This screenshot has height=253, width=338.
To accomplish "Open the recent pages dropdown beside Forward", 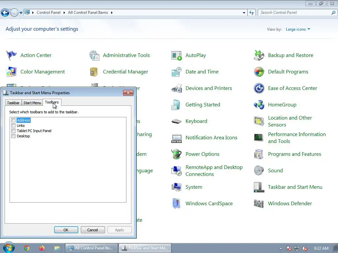I will (x=21, y=13).
